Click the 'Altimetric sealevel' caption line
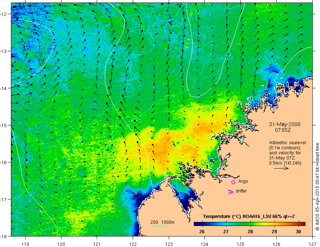 point(288,143)
